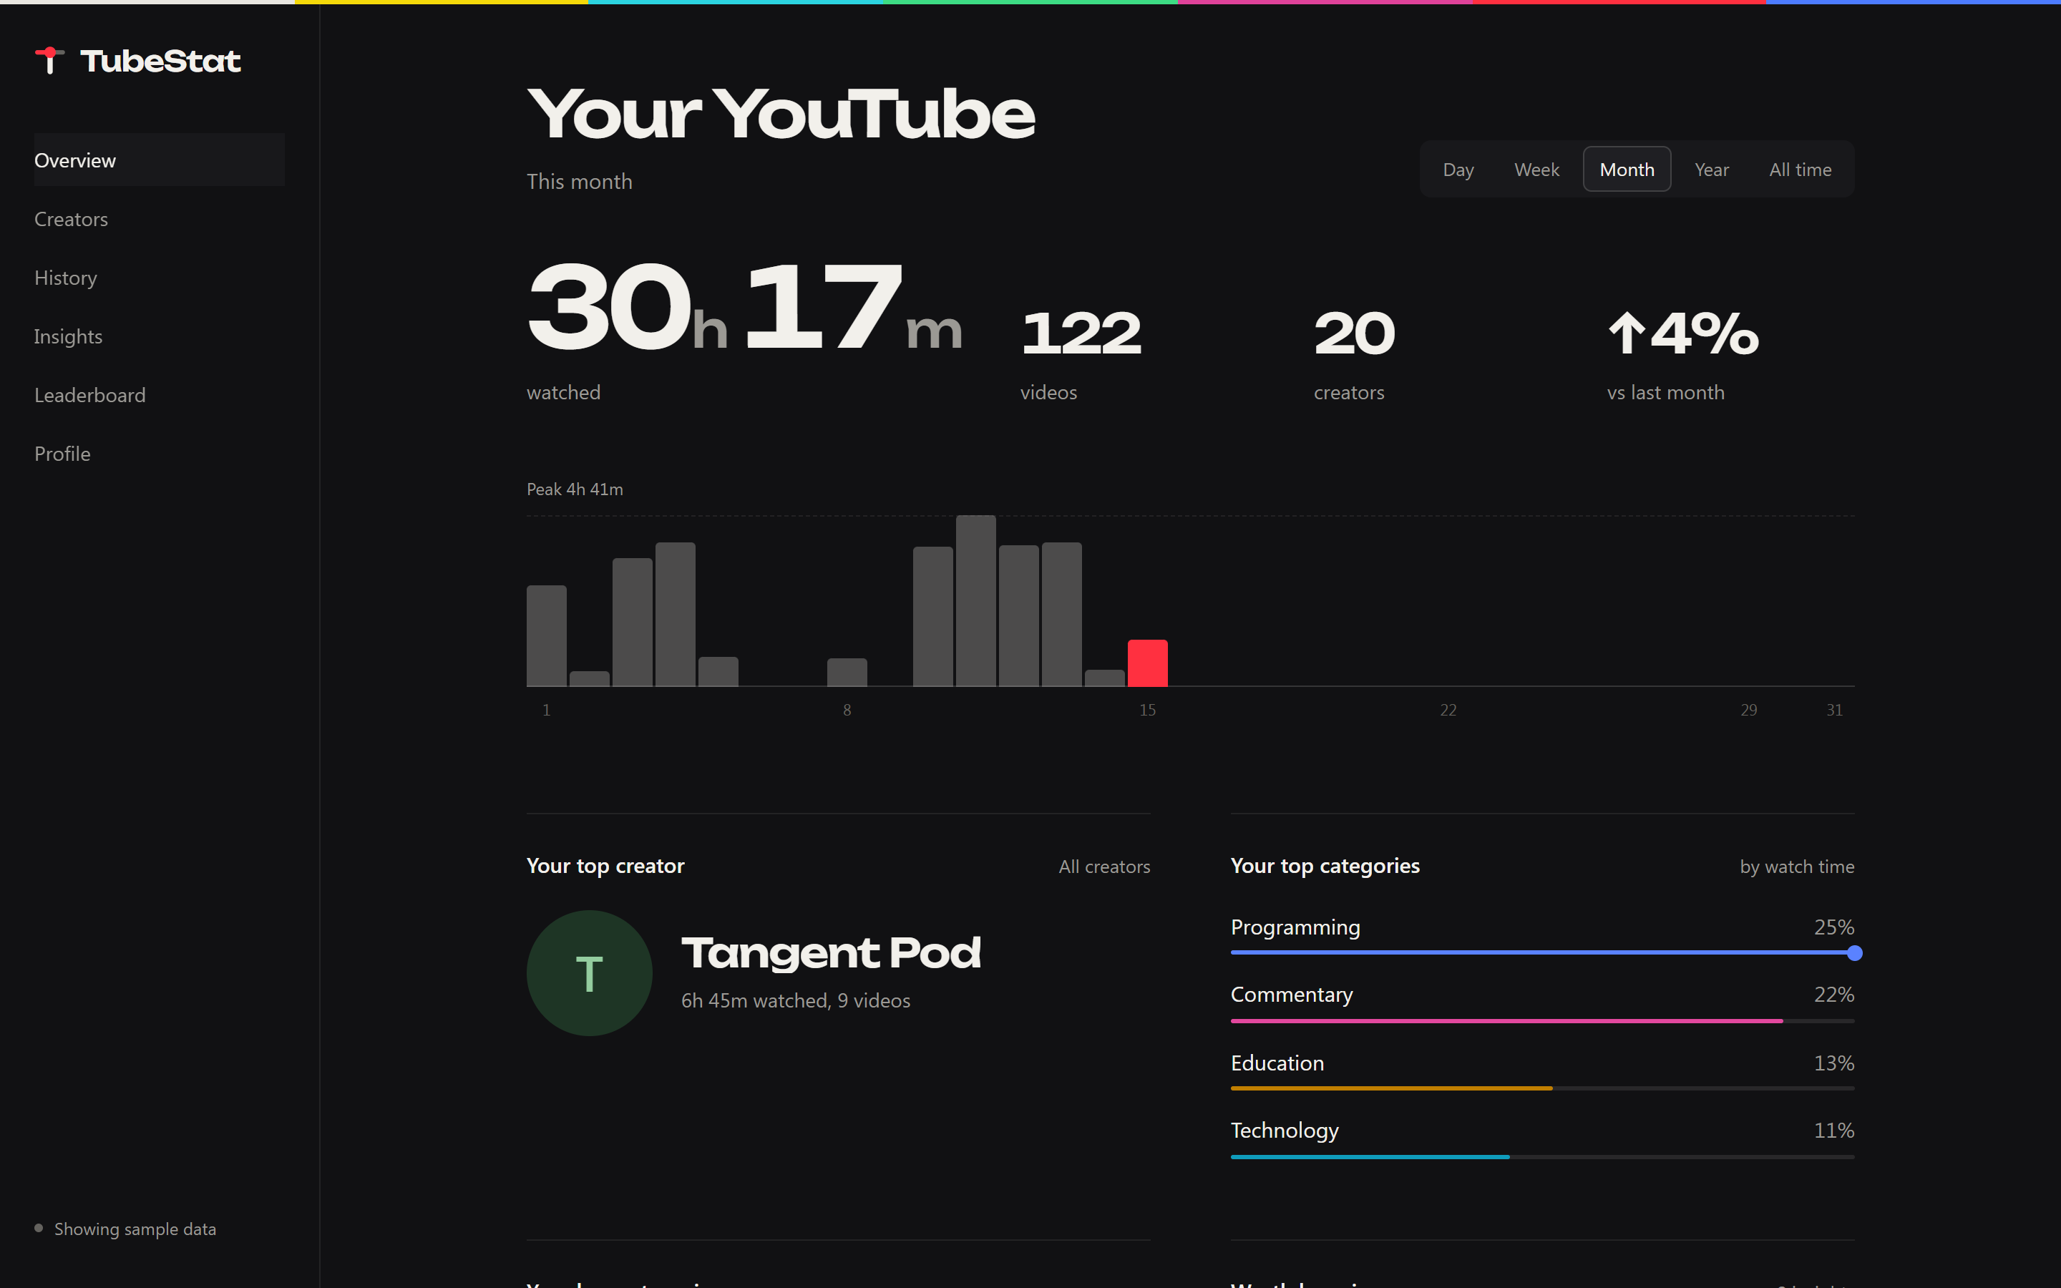Select the Week time range

click(1536, 170)
